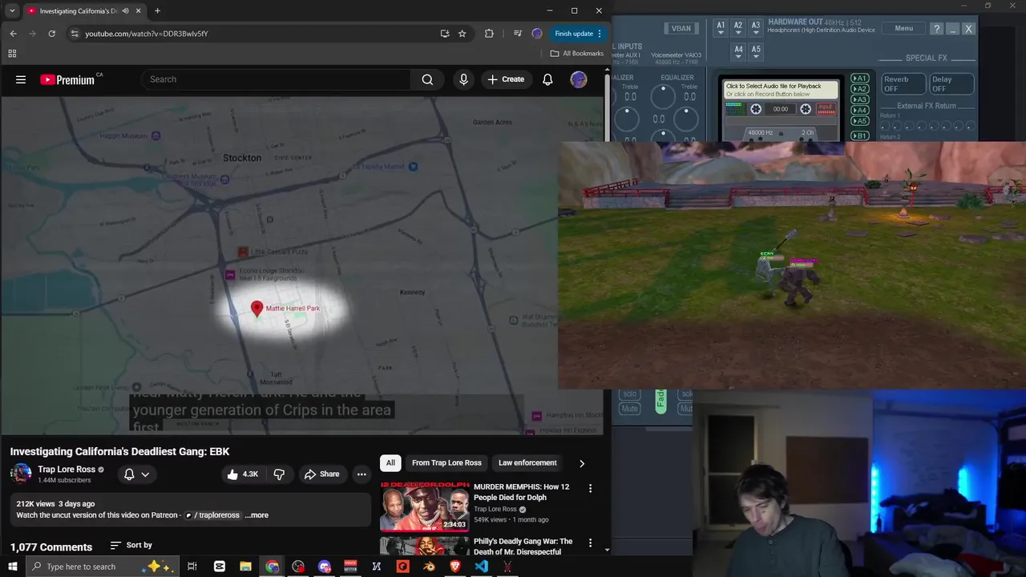Open Trap Lore Ross channel link
The image size is (1026, 577).
click(x=67, y=470)
